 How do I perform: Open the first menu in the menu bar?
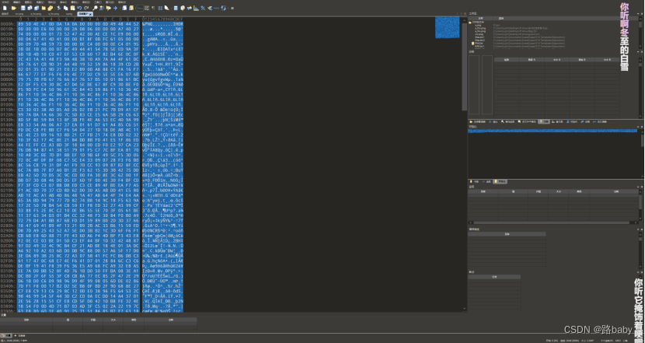click(5, 2)
